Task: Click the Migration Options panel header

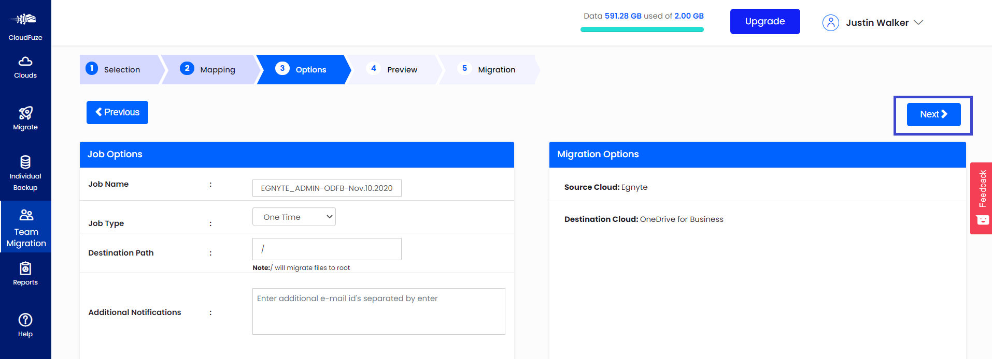Action: (x=758, y=154)
